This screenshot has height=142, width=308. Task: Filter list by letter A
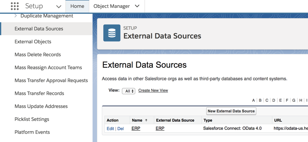253,100
